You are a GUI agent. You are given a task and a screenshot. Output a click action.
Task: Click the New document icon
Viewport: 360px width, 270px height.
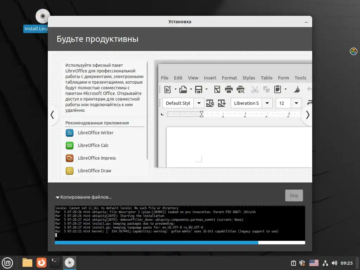click(168, 89)
